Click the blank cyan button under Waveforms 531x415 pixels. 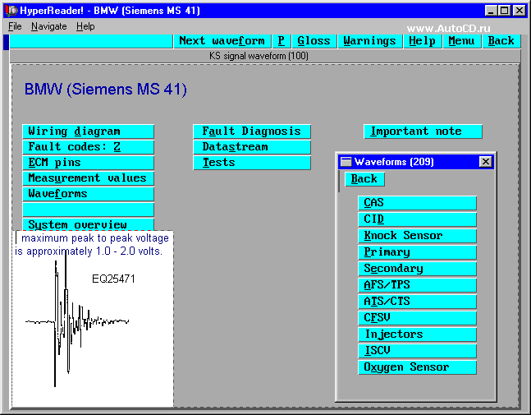pos(89,210)
